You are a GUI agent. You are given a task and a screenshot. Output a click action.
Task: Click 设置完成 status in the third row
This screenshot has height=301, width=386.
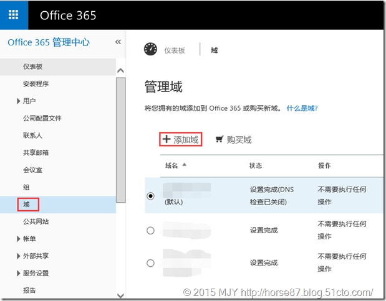click(x=264, y=263)
